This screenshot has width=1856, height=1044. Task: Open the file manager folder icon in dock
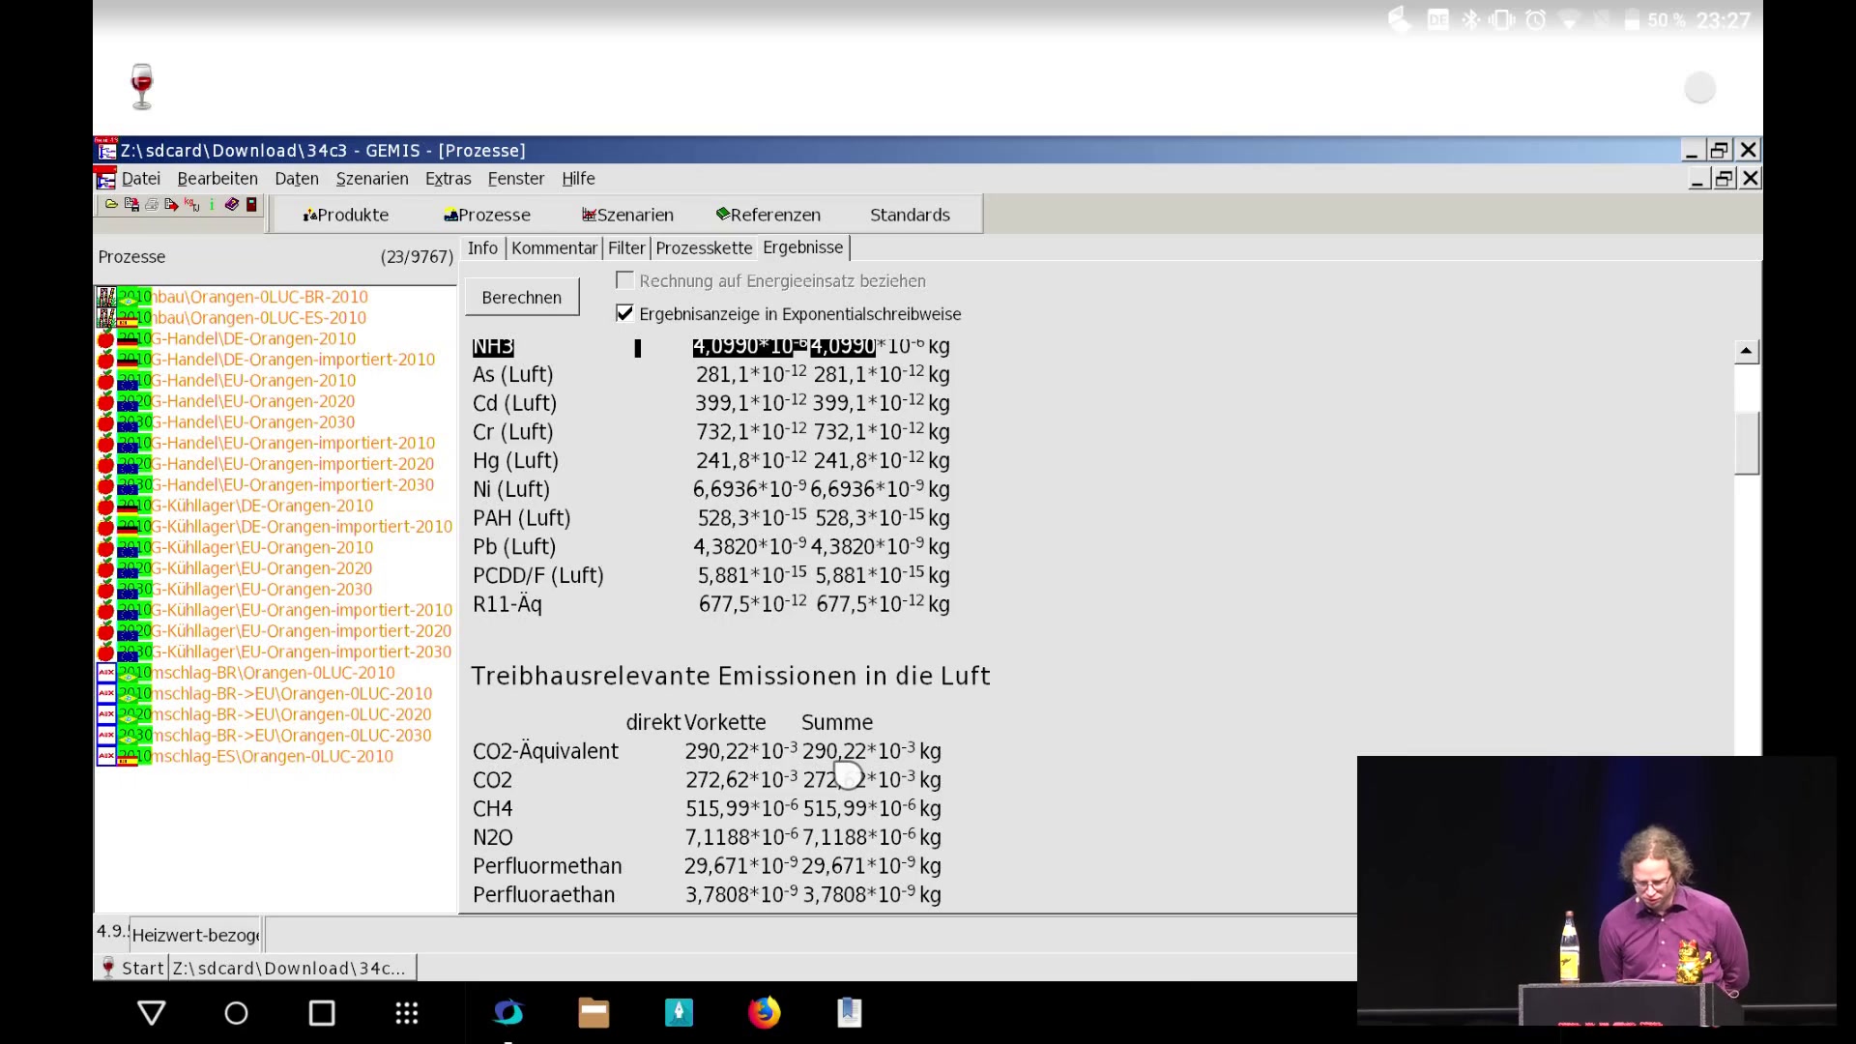[594, 1012]
